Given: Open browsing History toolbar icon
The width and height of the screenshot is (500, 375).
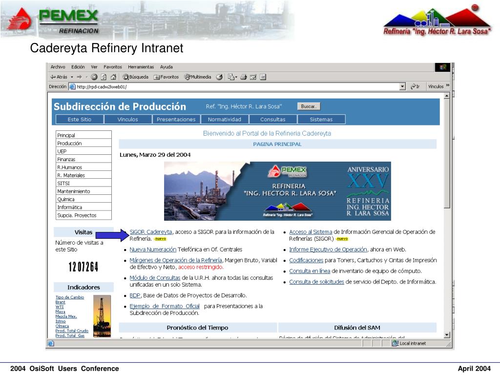Looking at the screenshot, I should coord(219,77).
